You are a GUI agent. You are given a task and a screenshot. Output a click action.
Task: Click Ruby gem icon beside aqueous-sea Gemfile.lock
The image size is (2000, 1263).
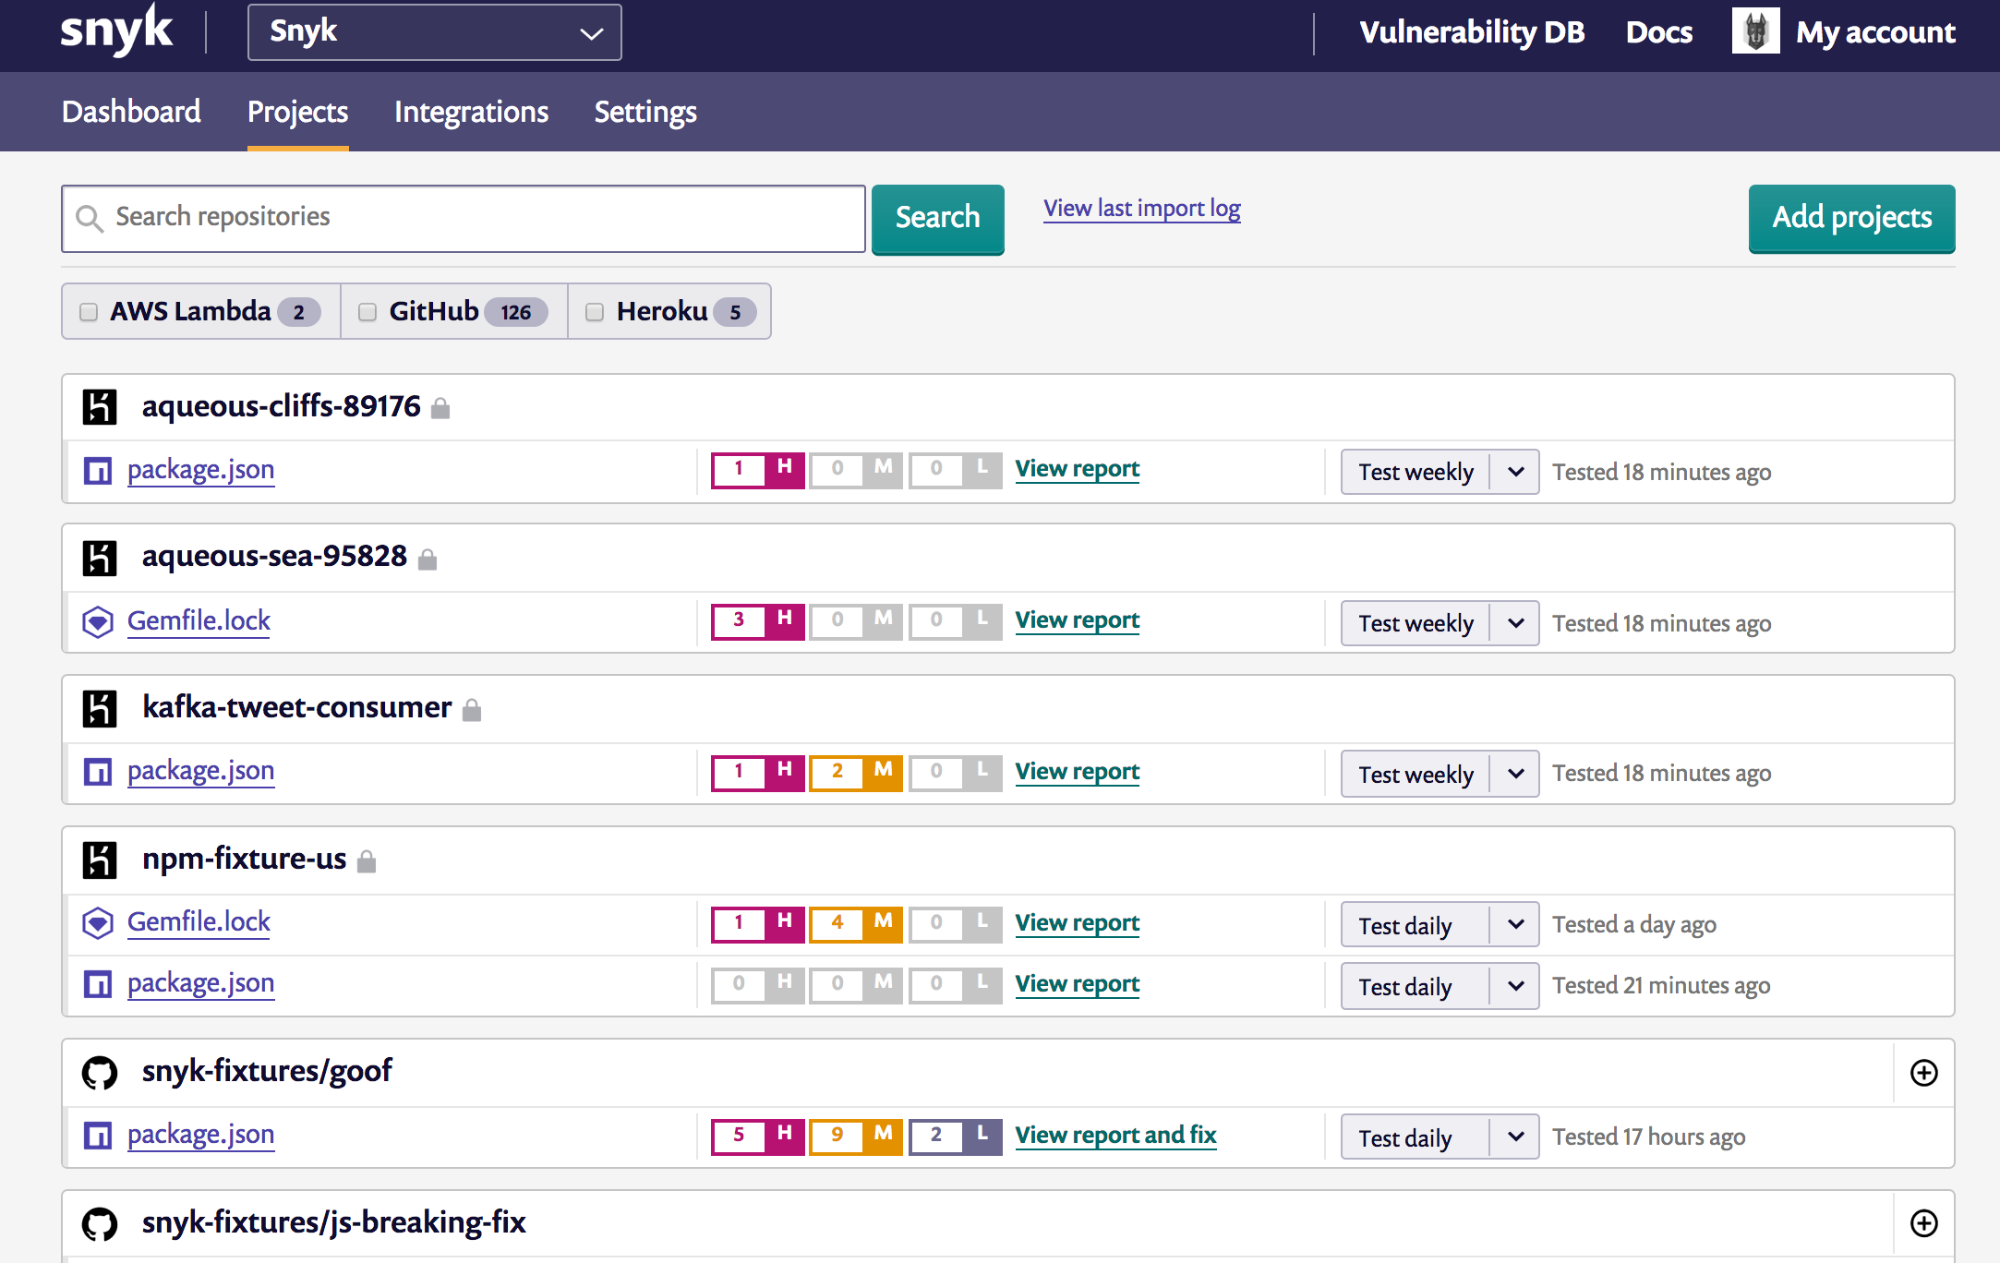tap(98, 621)
